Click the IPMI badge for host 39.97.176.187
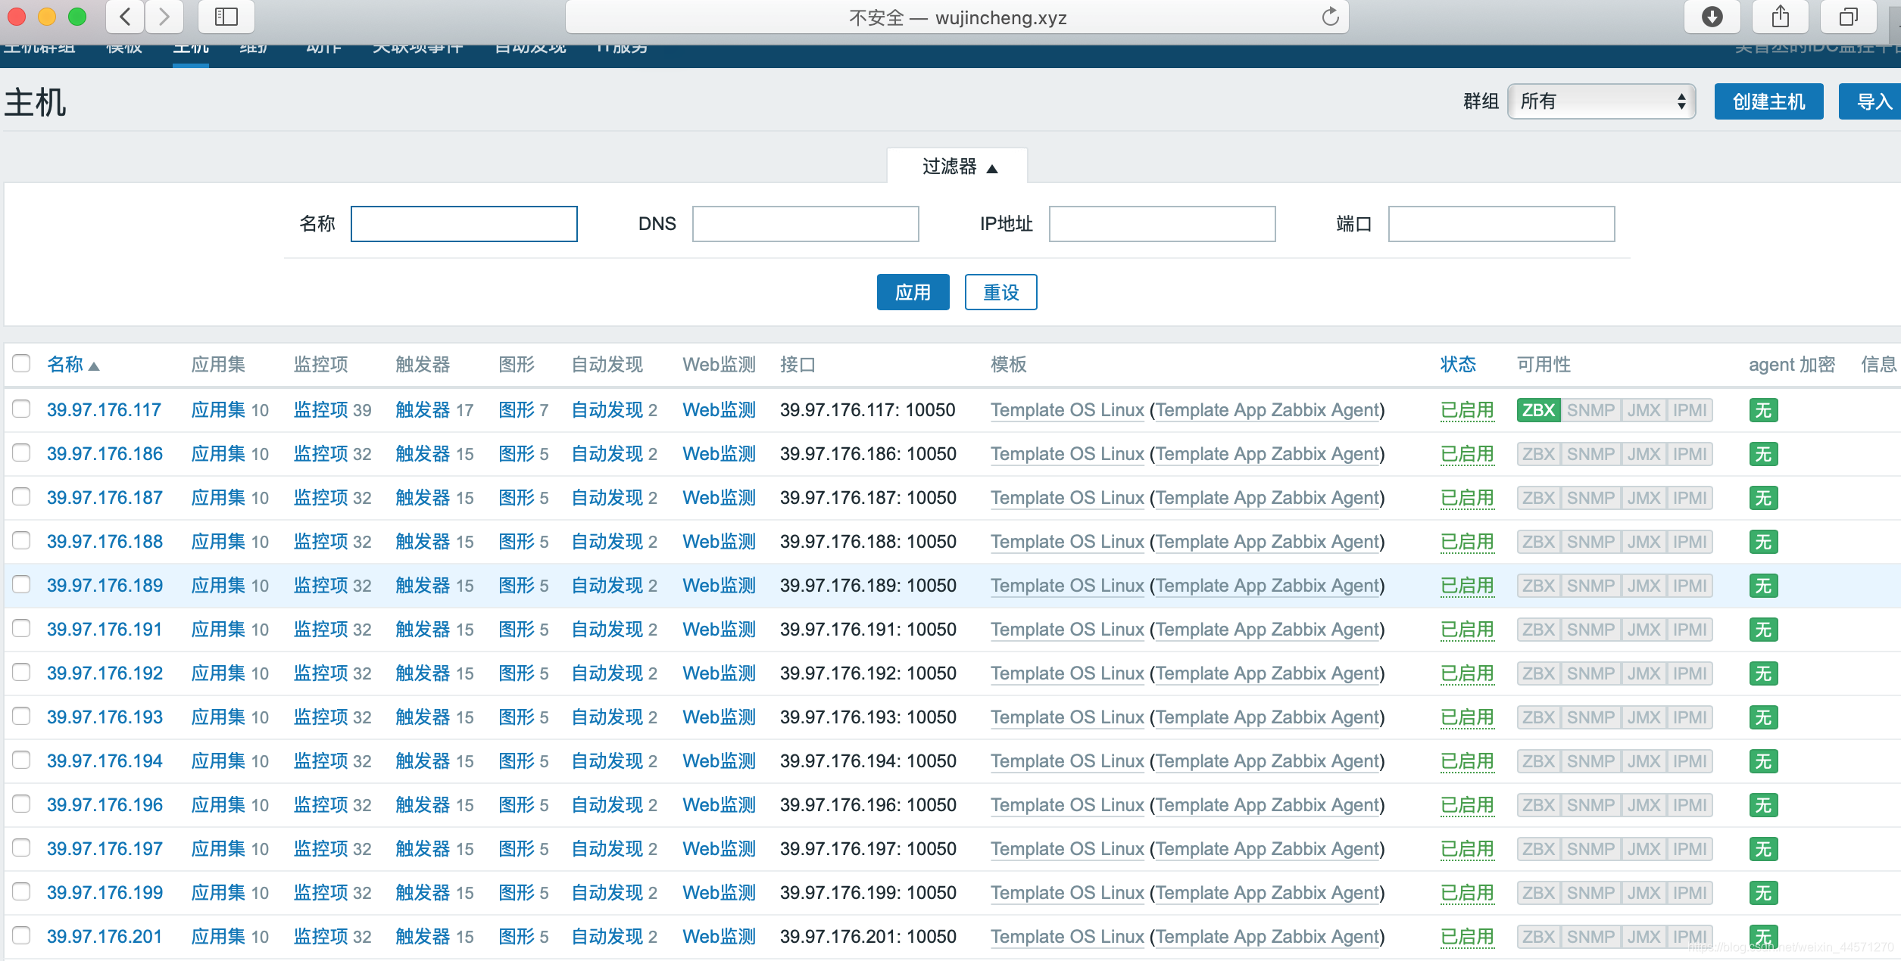 (1690, 498)
